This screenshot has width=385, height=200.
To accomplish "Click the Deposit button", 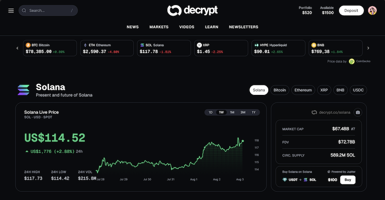I will [351, 11].
